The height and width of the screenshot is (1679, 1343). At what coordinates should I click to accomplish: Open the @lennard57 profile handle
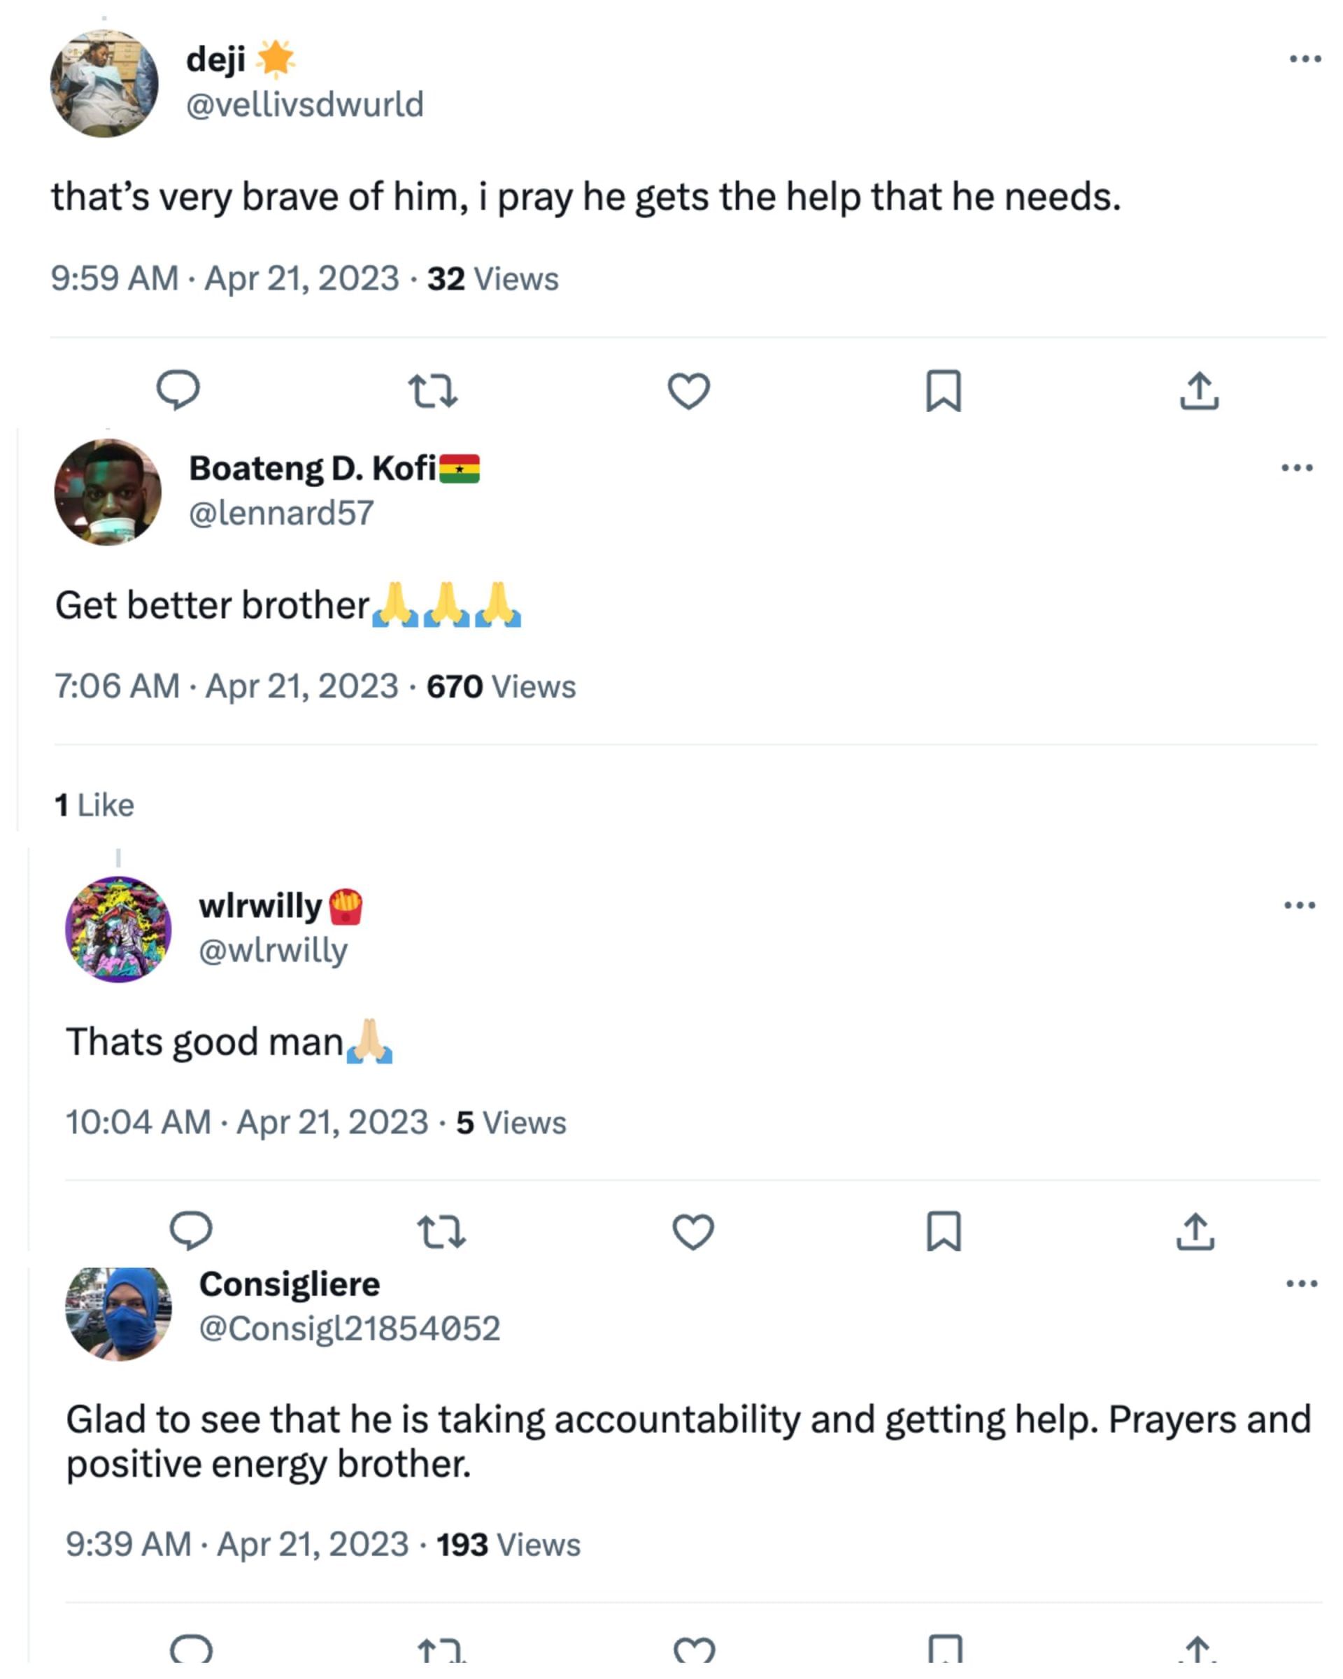[x=281, y=513]
